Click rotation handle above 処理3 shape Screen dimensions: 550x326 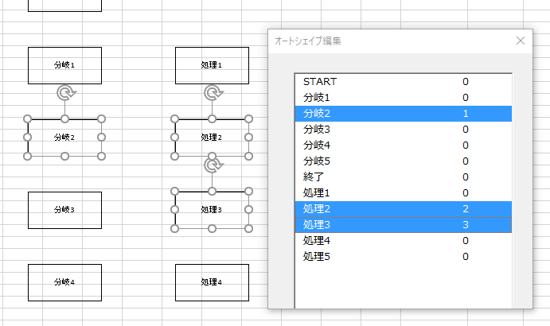coord(213,165)
